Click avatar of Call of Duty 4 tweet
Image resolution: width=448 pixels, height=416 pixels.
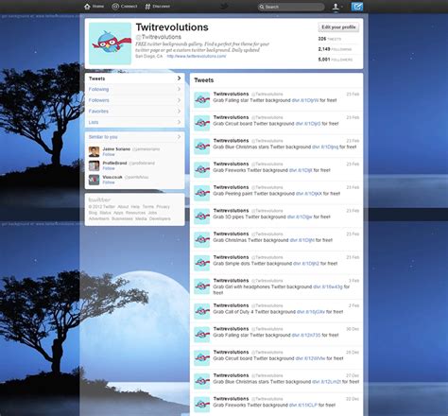(x=201, y=311)
